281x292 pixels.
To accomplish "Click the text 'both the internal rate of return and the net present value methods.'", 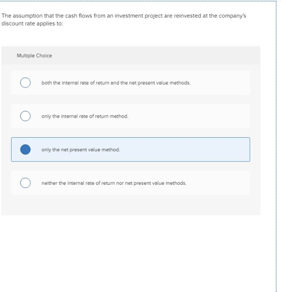I will pos(116,83).
